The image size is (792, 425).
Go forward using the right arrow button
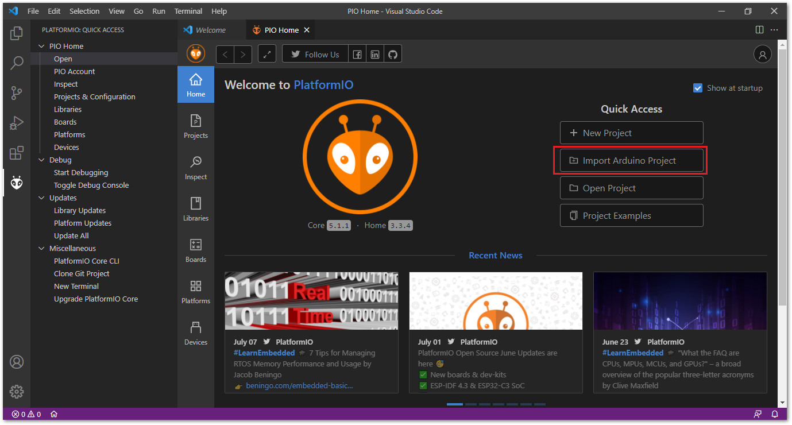click(243, 54)
